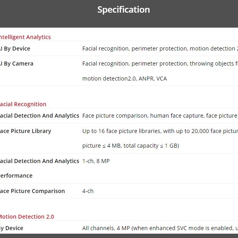This screenshot has width=238, height=238.
Task: Select the '4-ch' value
Action: [x=88, y=191]
